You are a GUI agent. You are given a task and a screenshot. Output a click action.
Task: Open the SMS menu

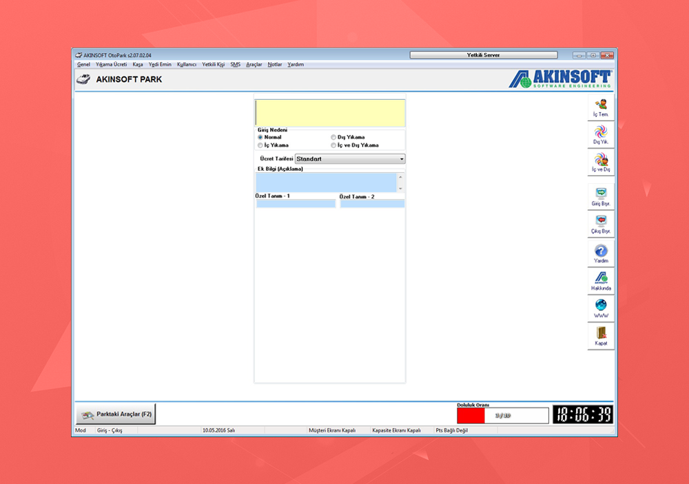pos(236,65)
